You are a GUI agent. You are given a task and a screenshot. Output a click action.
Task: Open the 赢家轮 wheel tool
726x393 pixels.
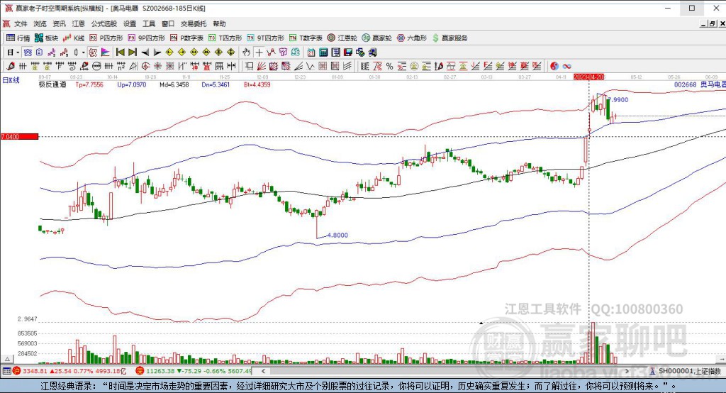377,38
